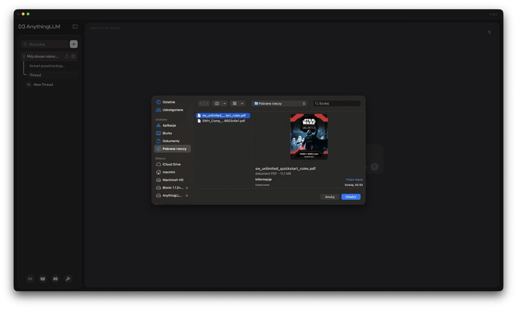Viewport: 517px width, 309px height.
Task: Open the column view options dropdown
Action: click(220, 103)
